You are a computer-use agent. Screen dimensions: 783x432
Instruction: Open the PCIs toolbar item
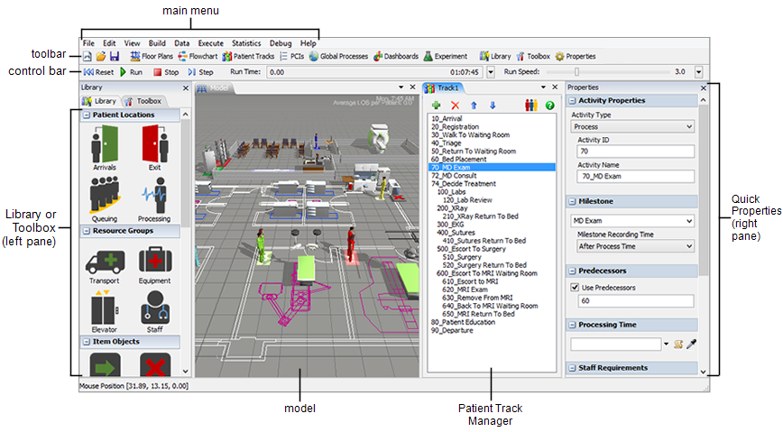[x=292, y=57]
